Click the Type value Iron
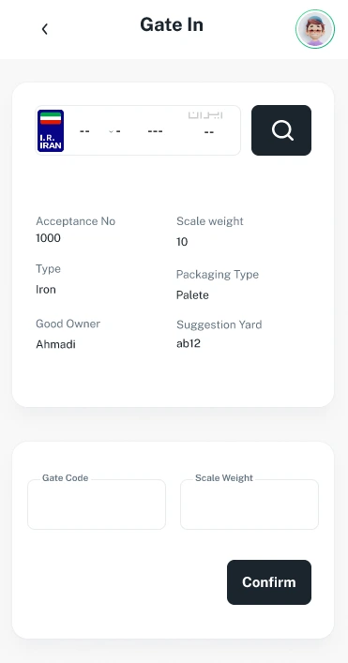The width and height of the screenshot is (348, 663). click(x=46, y=290)
